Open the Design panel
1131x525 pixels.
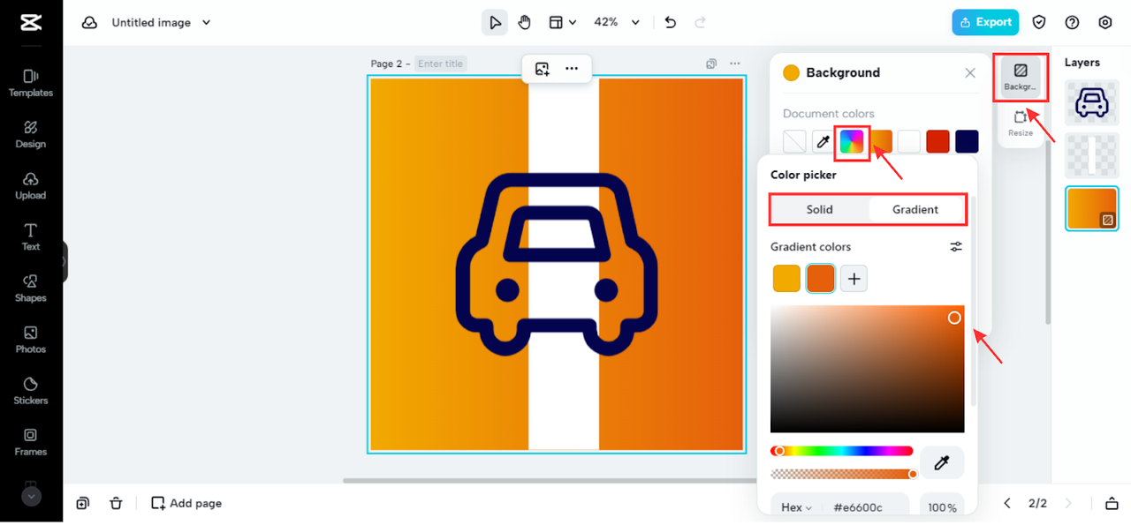click(x=31, y=134)
